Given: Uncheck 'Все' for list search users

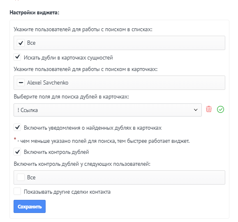Looking at the screenshot, I should pos(21,43).
